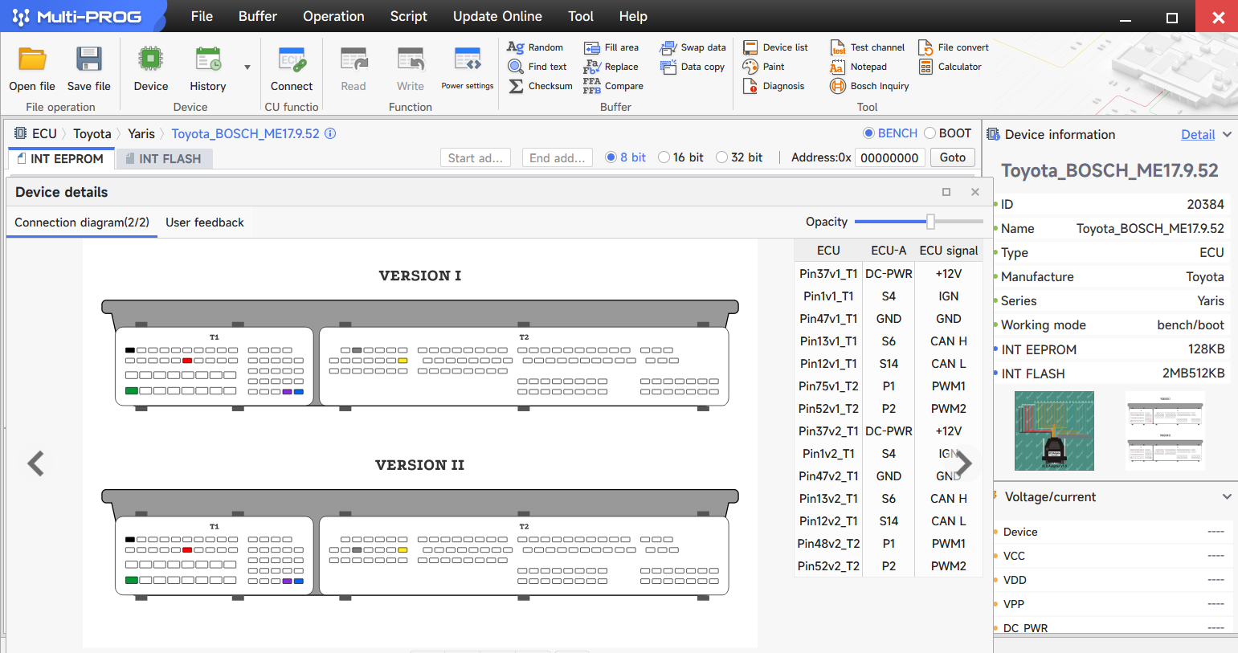Run the Checksum tool

pos(540,86)
